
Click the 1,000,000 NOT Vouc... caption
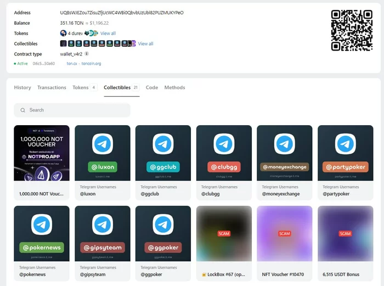coord(41,194)
